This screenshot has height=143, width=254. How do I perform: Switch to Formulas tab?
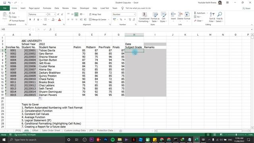pos(47,8)
